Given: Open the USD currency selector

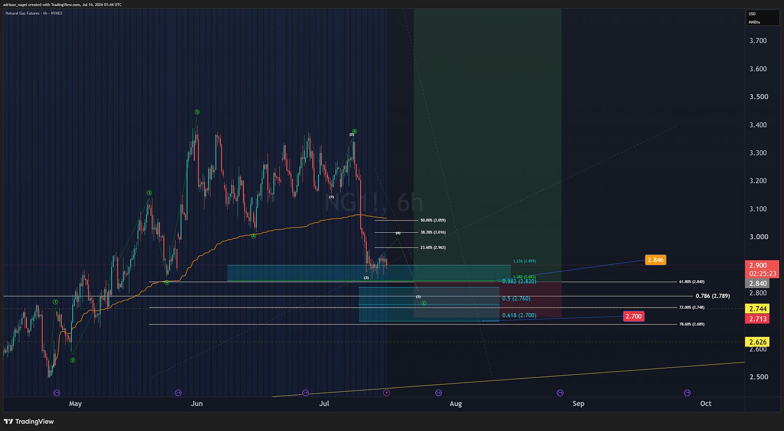Looking at the screenshot, I should [752, 14].
